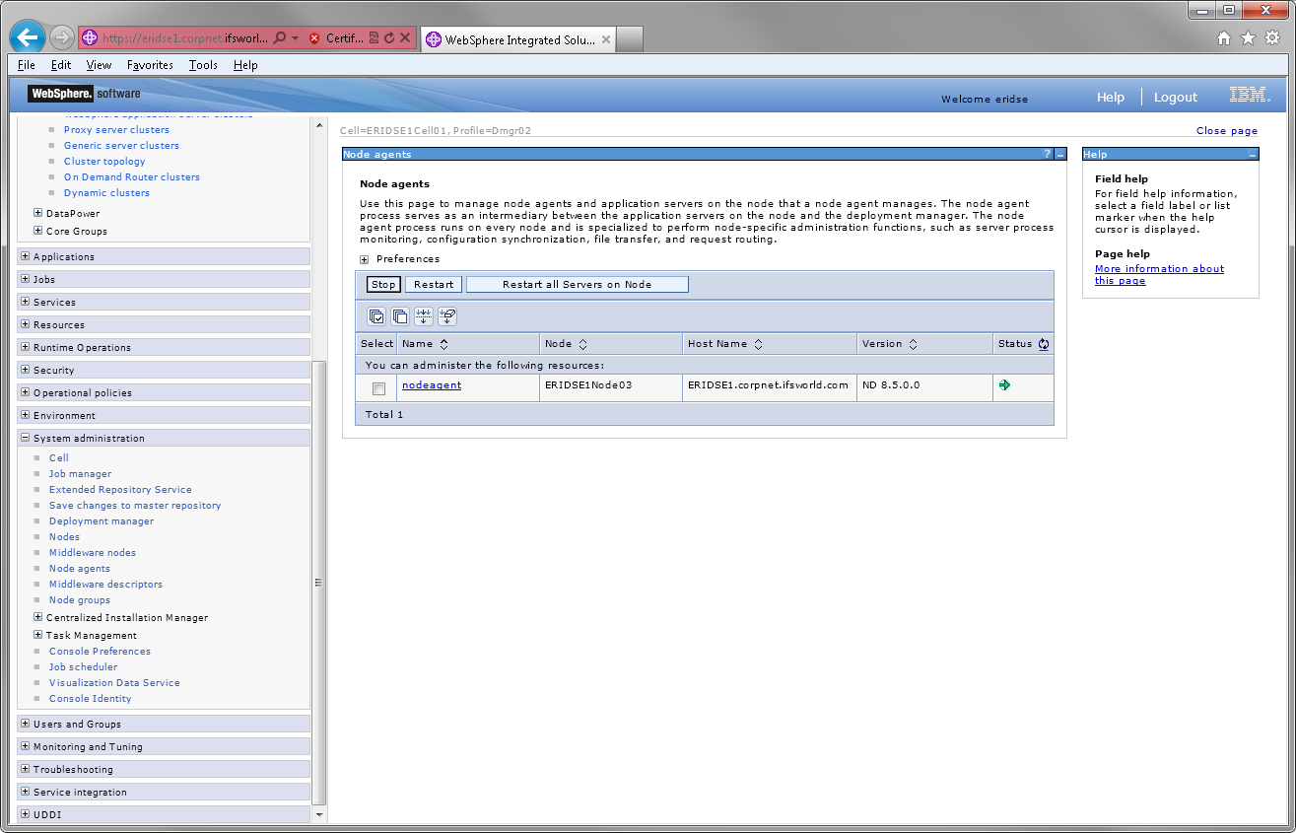This screenshot has height=833, width=1296.
Task: Open the Console Preferences link
Action: tap(100, 652)
